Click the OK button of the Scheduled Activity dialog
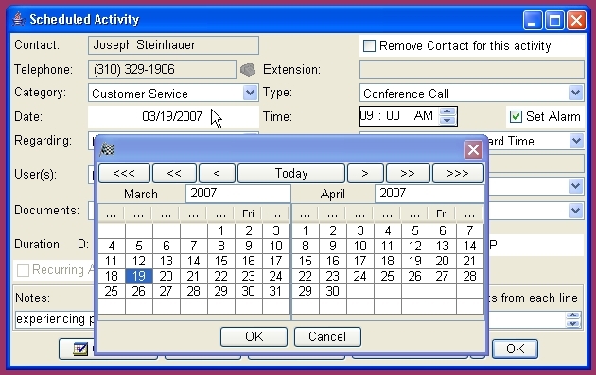Image resolution: width=596 pixels, height=375 pixels. click(x=515, y=349)
